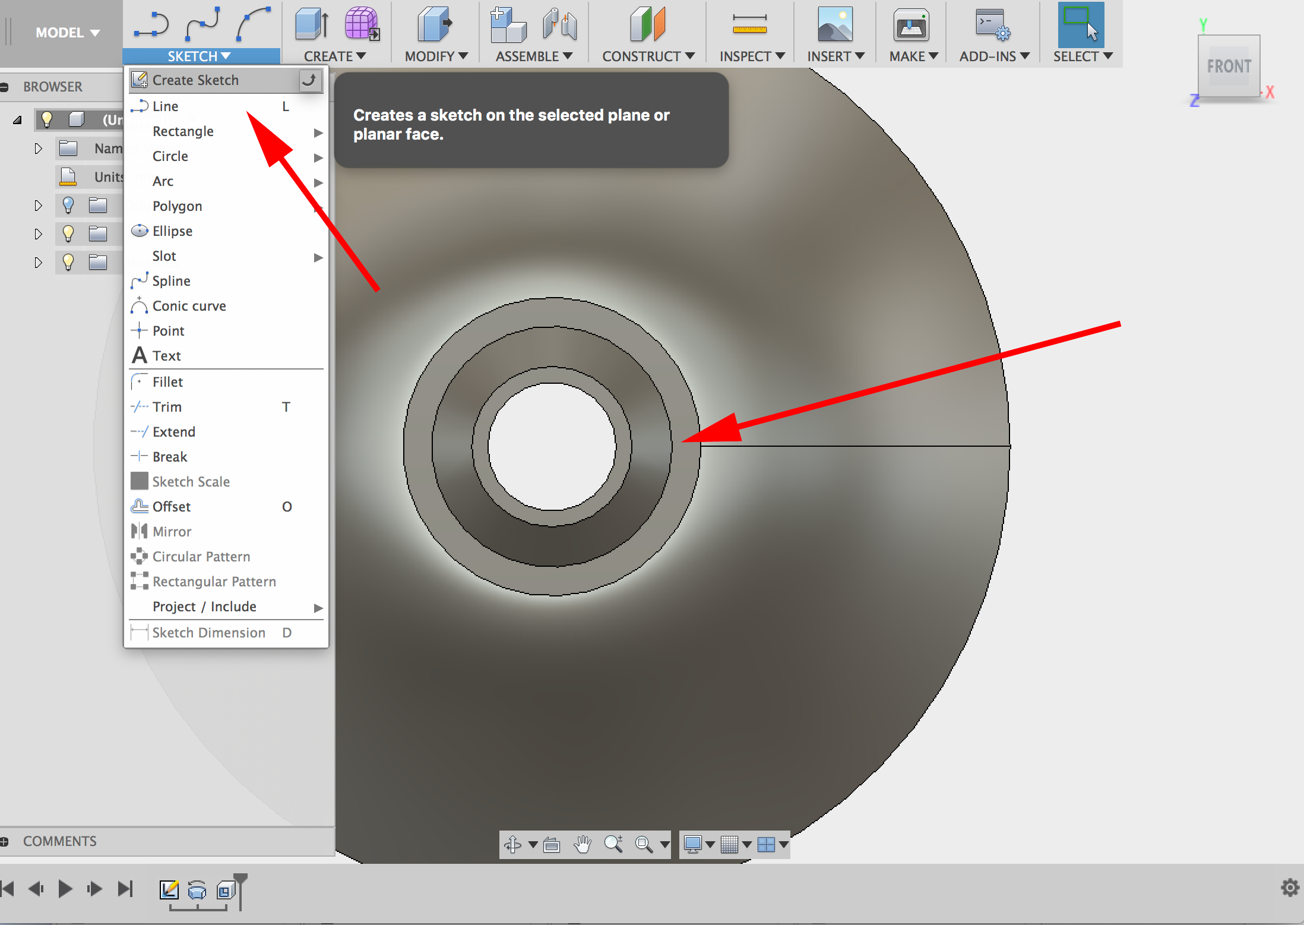
Task: Click the Viewports layout icon
Action: coord(766,844)
